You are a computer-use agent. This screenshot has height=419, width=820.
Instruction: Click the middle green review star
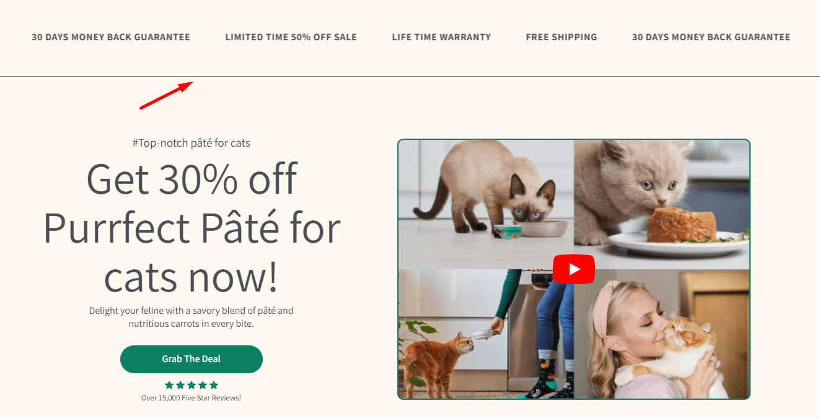coord(192,385)
